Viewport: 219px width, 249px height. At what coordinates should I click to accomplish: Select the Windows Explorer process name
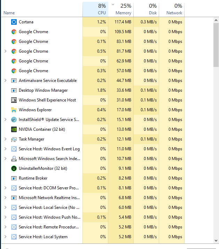tap(35, 110)
